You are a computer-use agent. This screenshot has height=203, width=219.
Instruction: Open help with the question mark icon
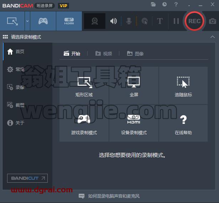(176, 4)
